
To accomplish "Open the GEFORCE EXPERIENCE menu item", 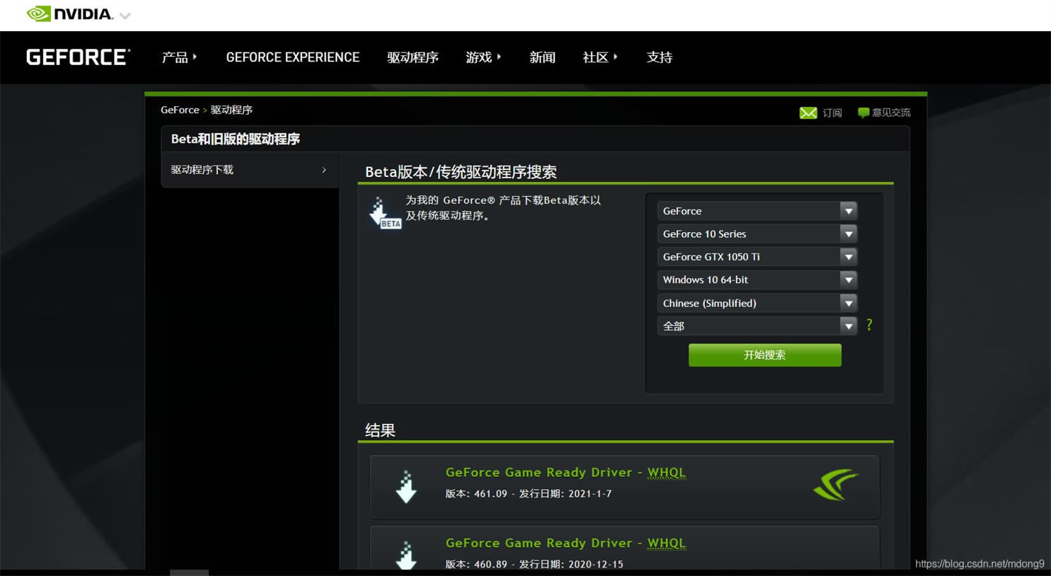I will tap(293, 57).
